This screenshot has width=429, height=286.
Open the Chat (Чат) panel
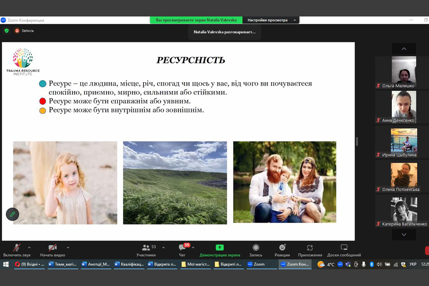coord(182,248)
